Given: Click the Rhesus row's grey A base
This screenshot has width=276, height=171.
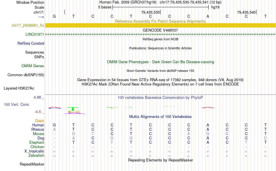Looking at the screenshot, I should pyautogui.click(x=54, y=129).
